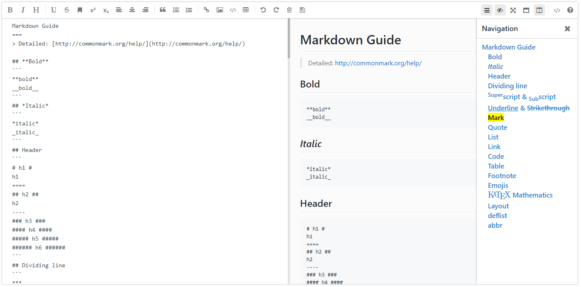Insert superscript using the x² icon
The image size is (581, 287).
pos(93,10)
